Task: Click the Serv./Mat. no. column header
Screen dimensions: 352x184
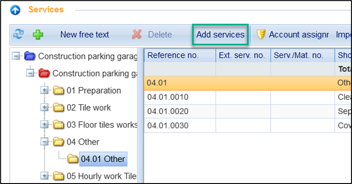Action: tap(298, 55)
